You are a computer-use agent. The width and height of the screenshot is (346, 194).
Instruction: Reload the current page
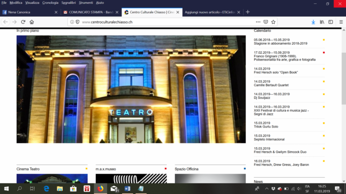pos(23,22)
